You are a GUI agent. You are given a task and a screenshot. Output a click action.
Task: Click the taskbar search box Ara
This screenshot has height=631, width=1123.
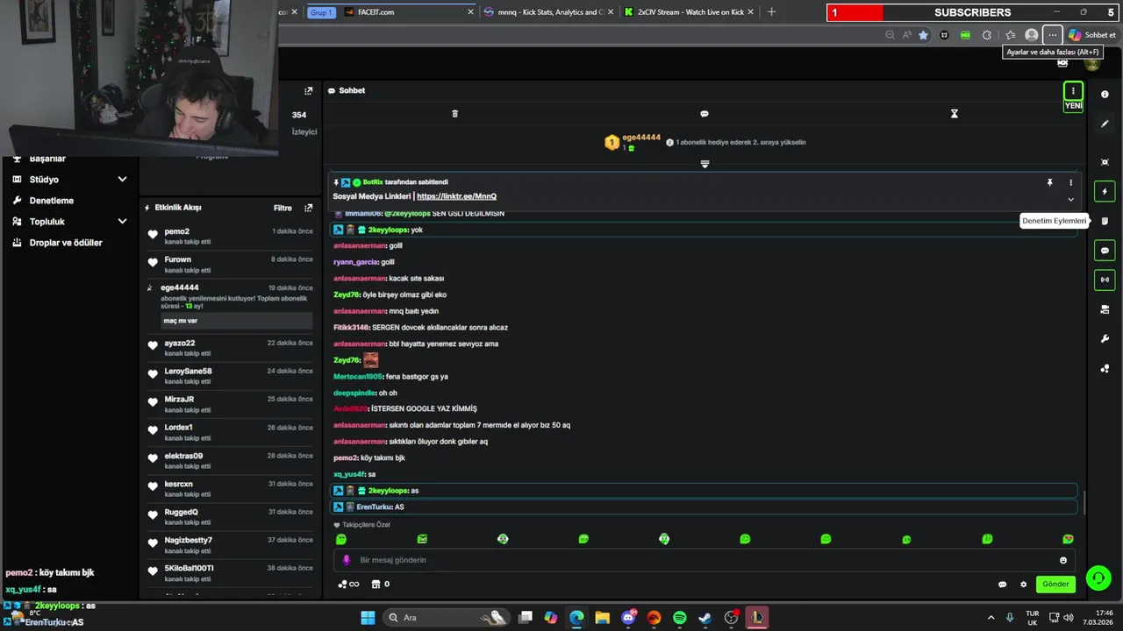(447, 618)
